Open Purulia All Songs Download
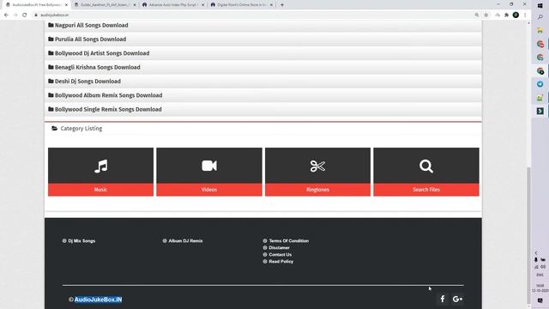The image size is (549, 309). 90,39
